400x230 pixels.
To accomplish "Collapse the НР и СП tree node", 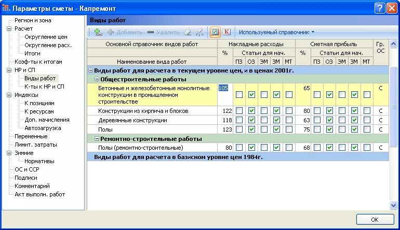I will pos(9,70).
